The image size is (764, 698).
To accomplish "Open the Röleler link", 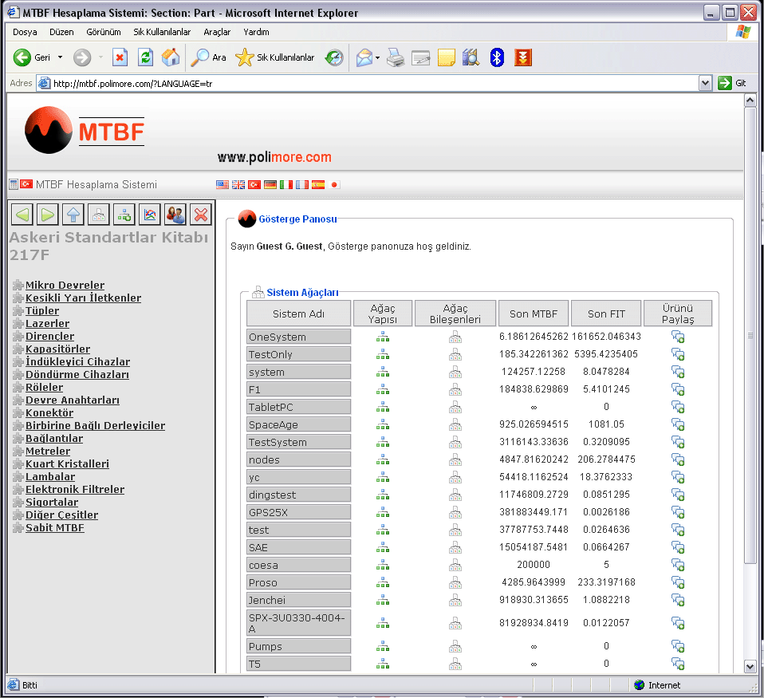I will coord(45,388).
